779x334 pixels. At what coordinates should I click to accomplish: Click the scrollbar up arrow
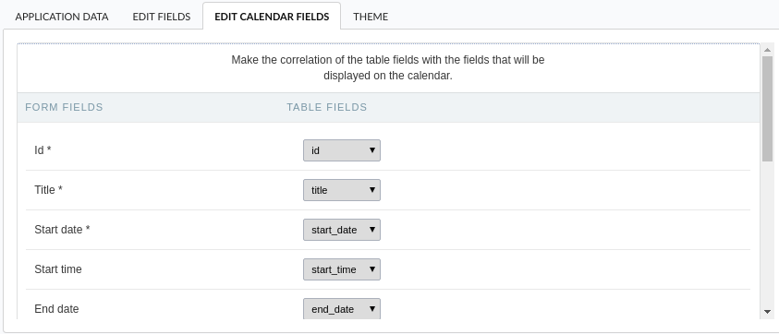(x=767, y=50)
